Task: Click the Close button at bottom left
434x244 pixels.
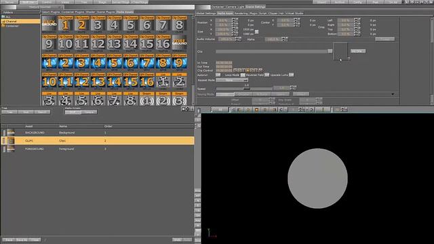Action: [35, 240]
